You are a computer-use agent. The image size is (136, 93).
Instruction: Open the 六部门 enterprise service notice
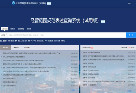coord(26,71)
